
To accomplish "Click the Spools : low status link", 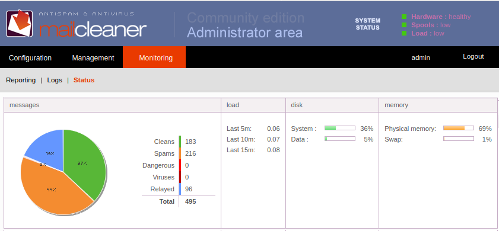I will tap(431, 25).
